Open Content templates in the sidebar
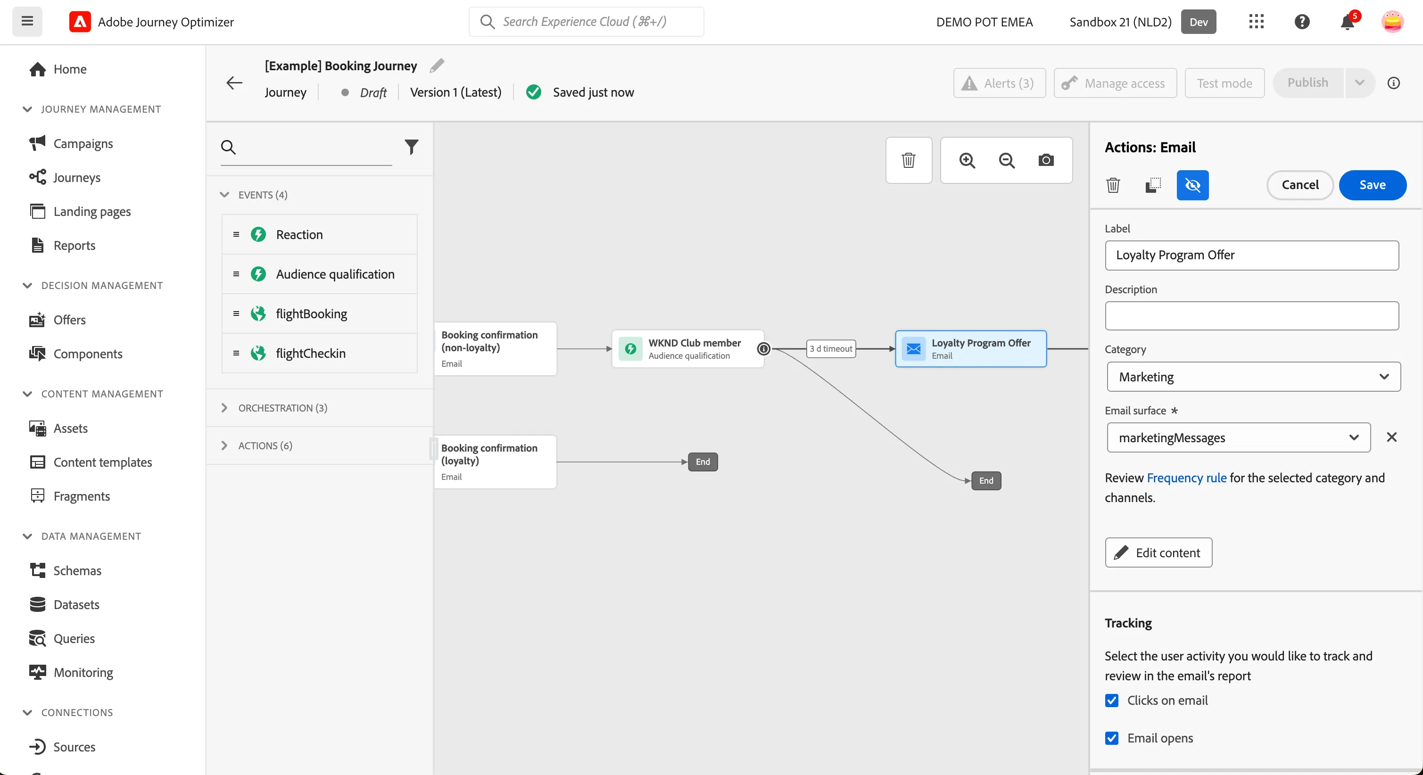 102,462
